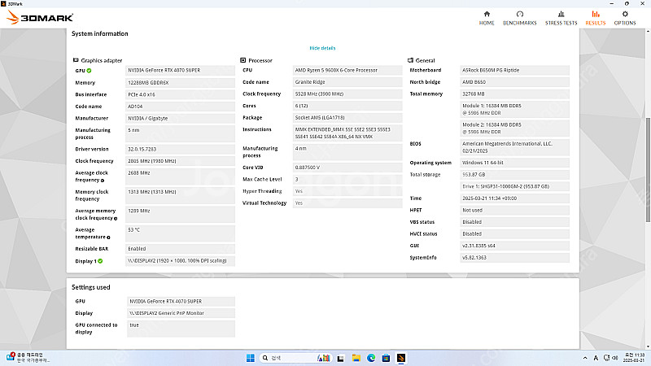The height and width of the screenshot is (366, 651).
Task: Click the scrollbar down arrow
Action: (648, 346)
